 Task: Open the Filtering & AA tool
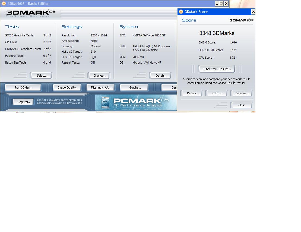(x=100, y=87)
